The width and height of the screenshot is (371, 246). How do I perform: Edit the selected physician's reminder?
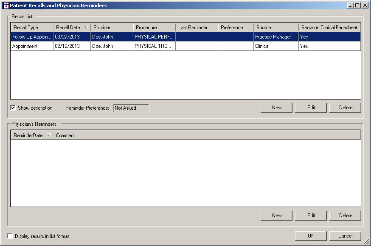[311, 216]
